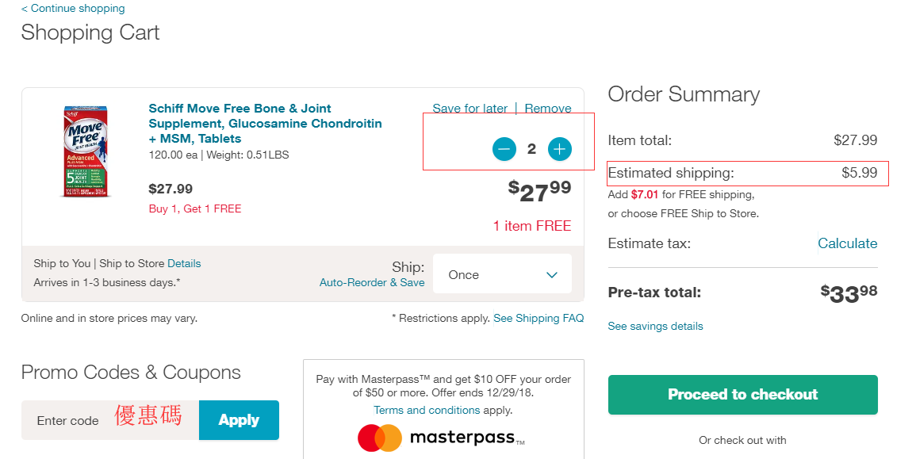The image size is (916, 459).
Task: Decrease quantity with the minus button
Action: [504, 149]
